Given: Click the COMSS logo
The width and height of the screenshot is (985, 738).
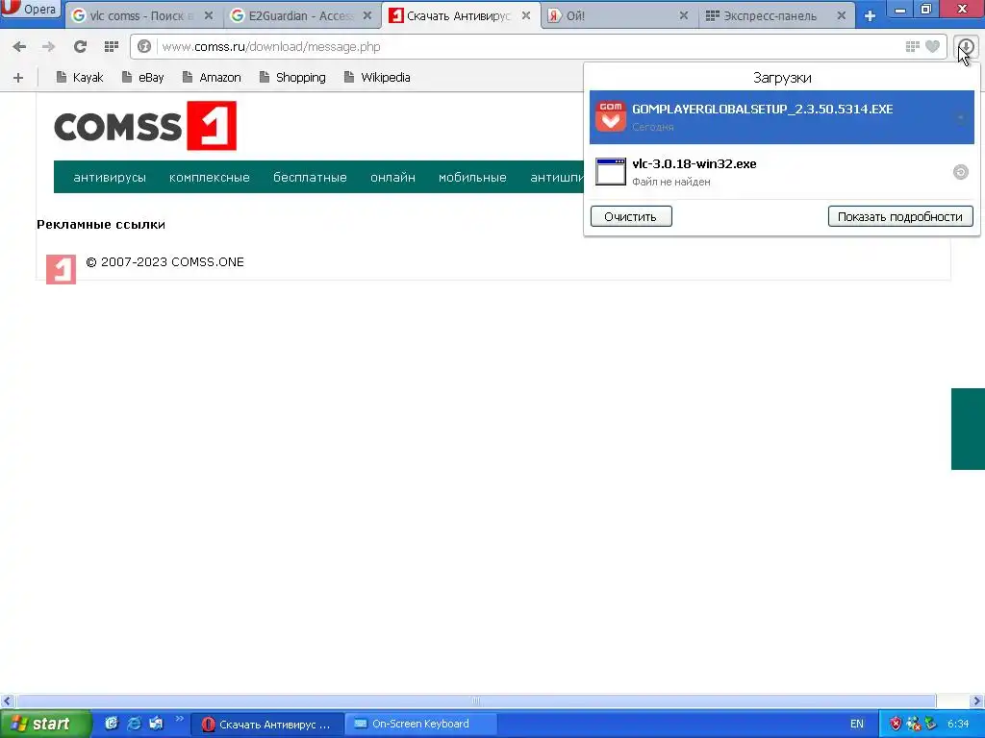Looking at the screenshot, I should pos(145,126).
